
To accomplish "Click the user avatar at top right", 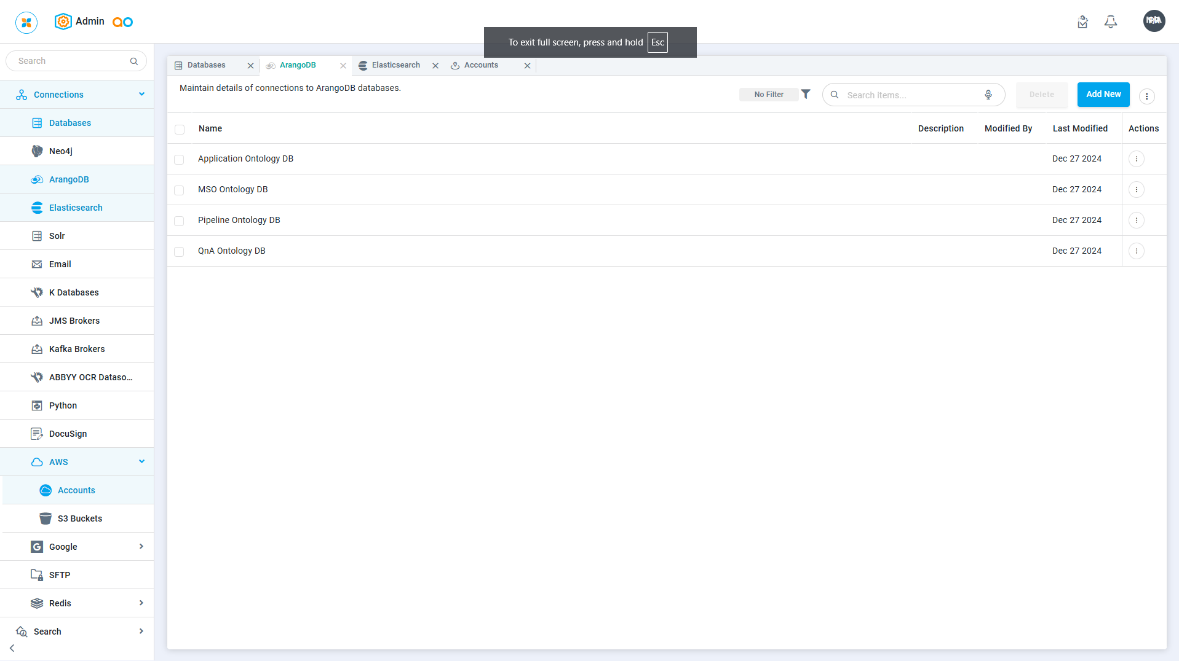I will pos(1154,21).
